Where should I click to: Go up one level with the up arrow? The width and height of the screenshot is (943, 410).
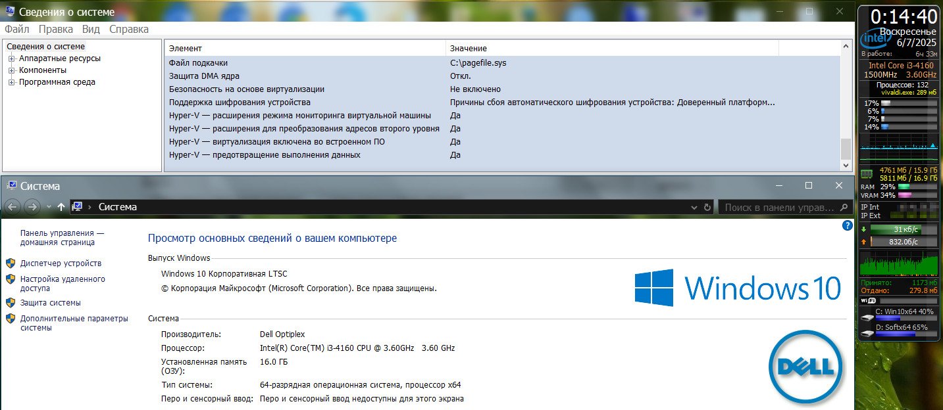point(61,207)
